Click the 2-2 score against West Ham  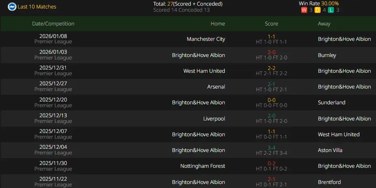tap(271, 68)
